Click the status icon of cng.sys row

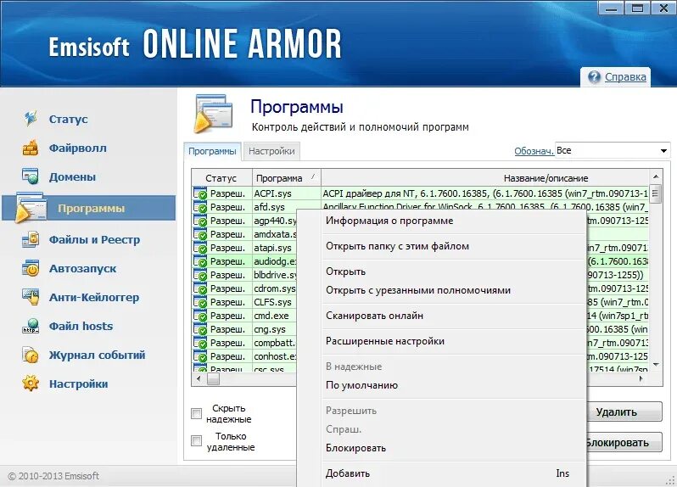[200, 329]
